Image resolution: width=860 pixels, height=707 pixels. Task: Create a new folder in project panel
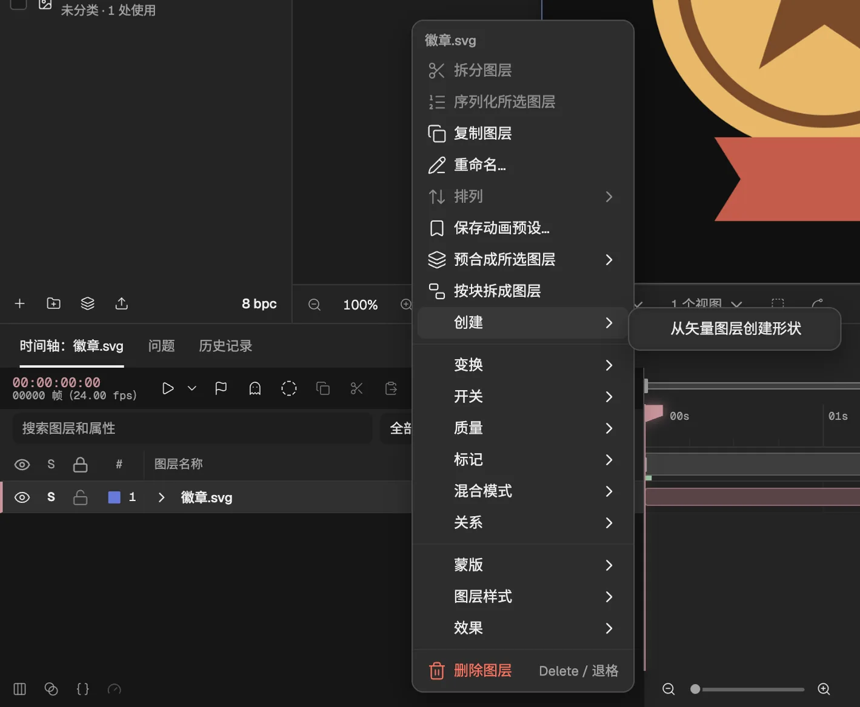[53, 304]
